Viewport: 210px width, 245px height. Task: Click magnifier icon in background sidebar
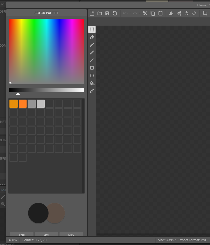click(3, 204)
